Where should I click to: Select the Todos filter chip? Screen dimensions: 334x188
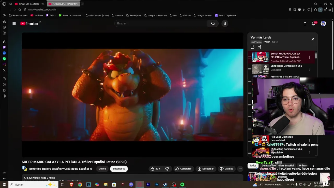[x=253, y=166]
